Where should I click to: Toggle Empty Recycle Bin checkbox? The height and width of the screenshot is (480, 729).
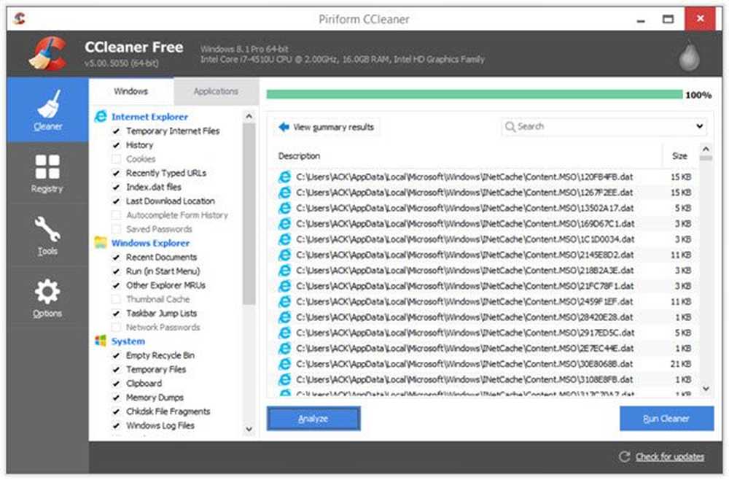coord(116,355)
